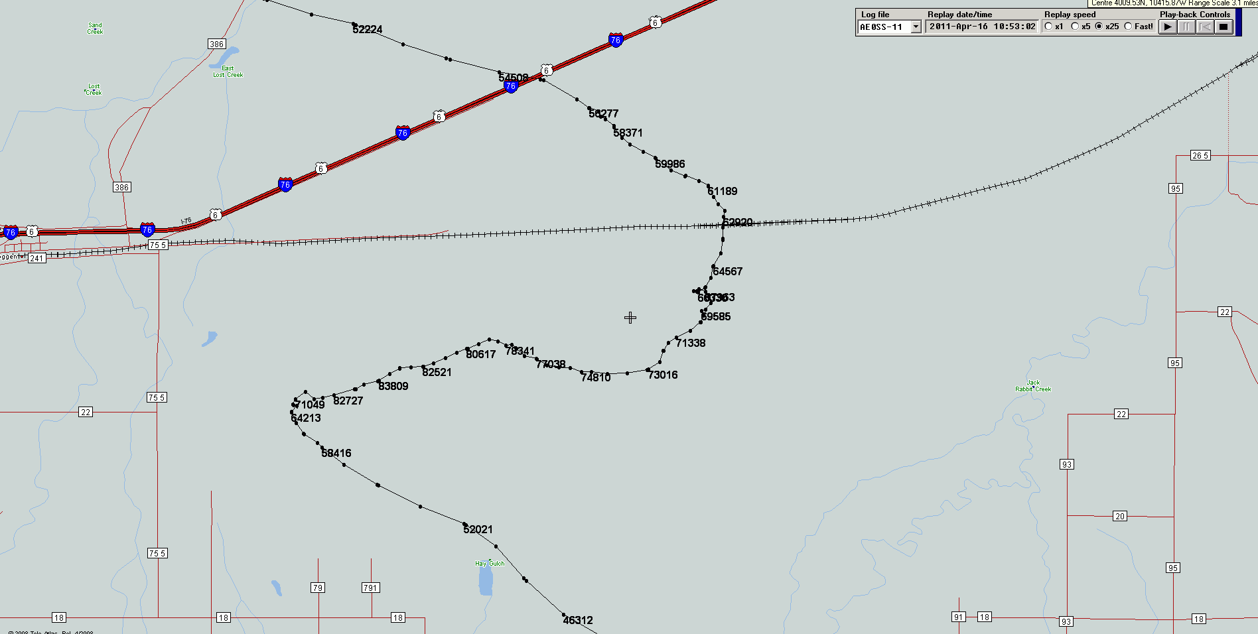Switch replay speed to Fast!

(x=1128, y=27)
